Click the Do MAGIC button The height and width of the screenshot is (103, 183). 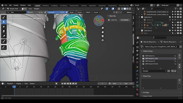[x=125, y=20]
